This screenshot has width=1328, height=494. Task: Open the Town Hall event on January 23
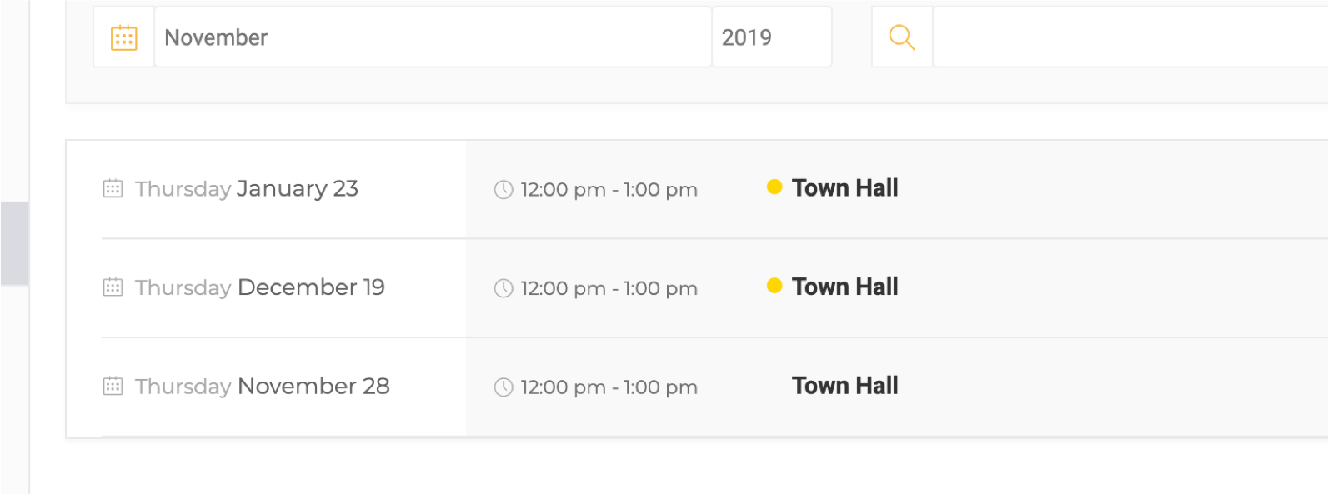[x=844, y=188]
